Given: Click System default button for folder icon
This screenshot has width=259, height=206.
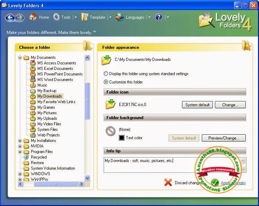Looking at the screenshot, I should pyautogui.click(x=197, y=105).
